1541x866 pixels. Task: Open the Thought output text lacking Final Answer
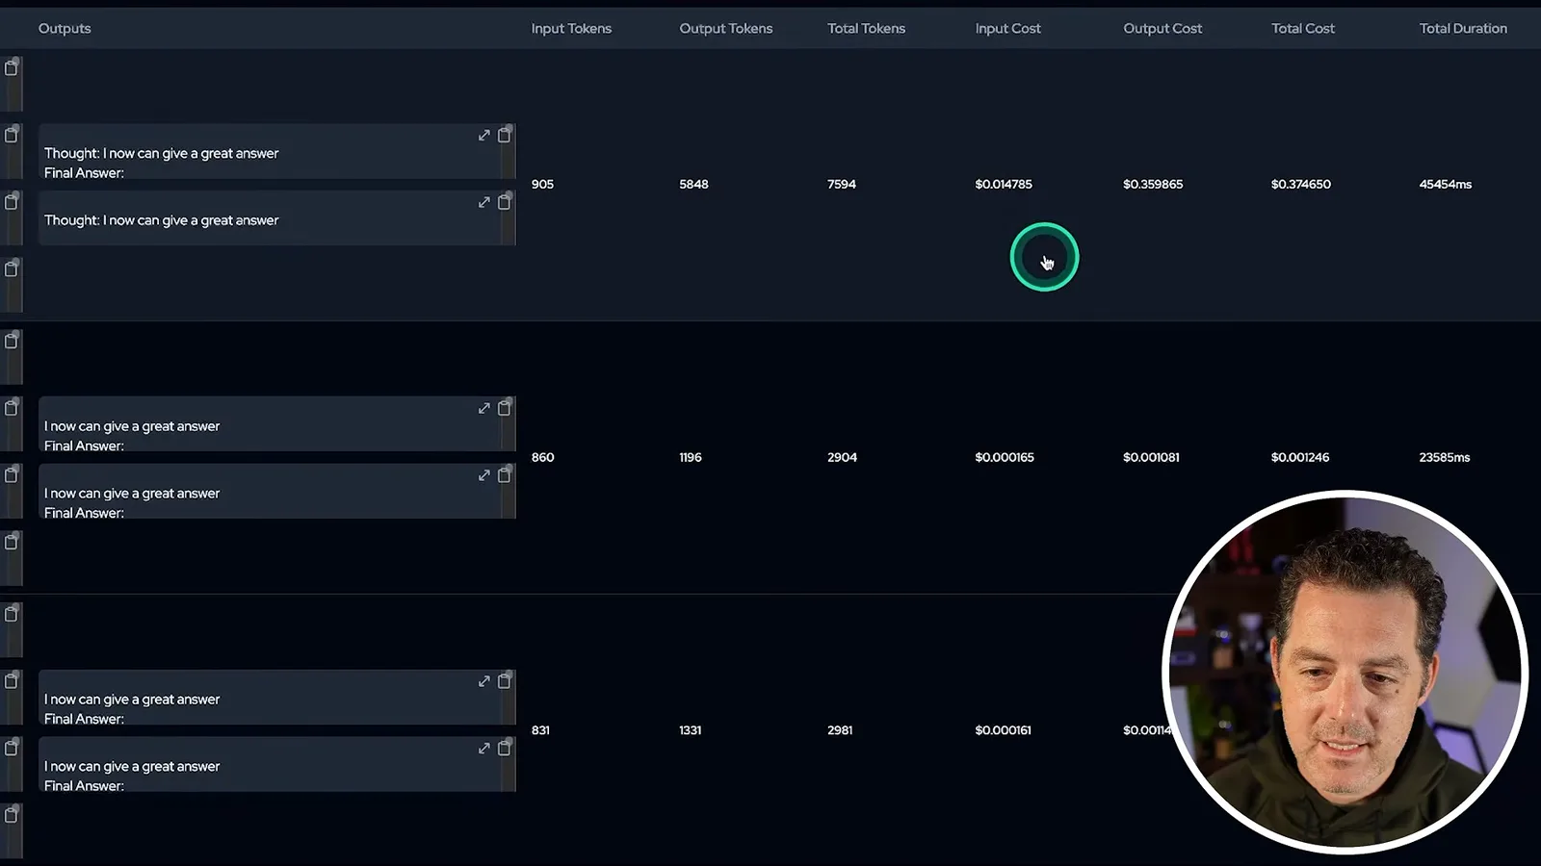pyautogui.click(x=161, y=220)
